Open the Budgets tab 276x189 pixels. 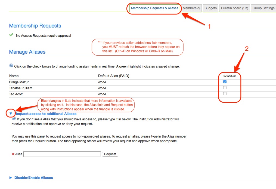(x=210, y=8)
